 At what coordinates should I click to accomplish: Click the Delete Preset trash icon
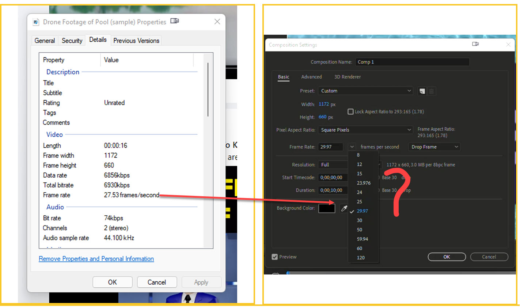click(432, 91)
